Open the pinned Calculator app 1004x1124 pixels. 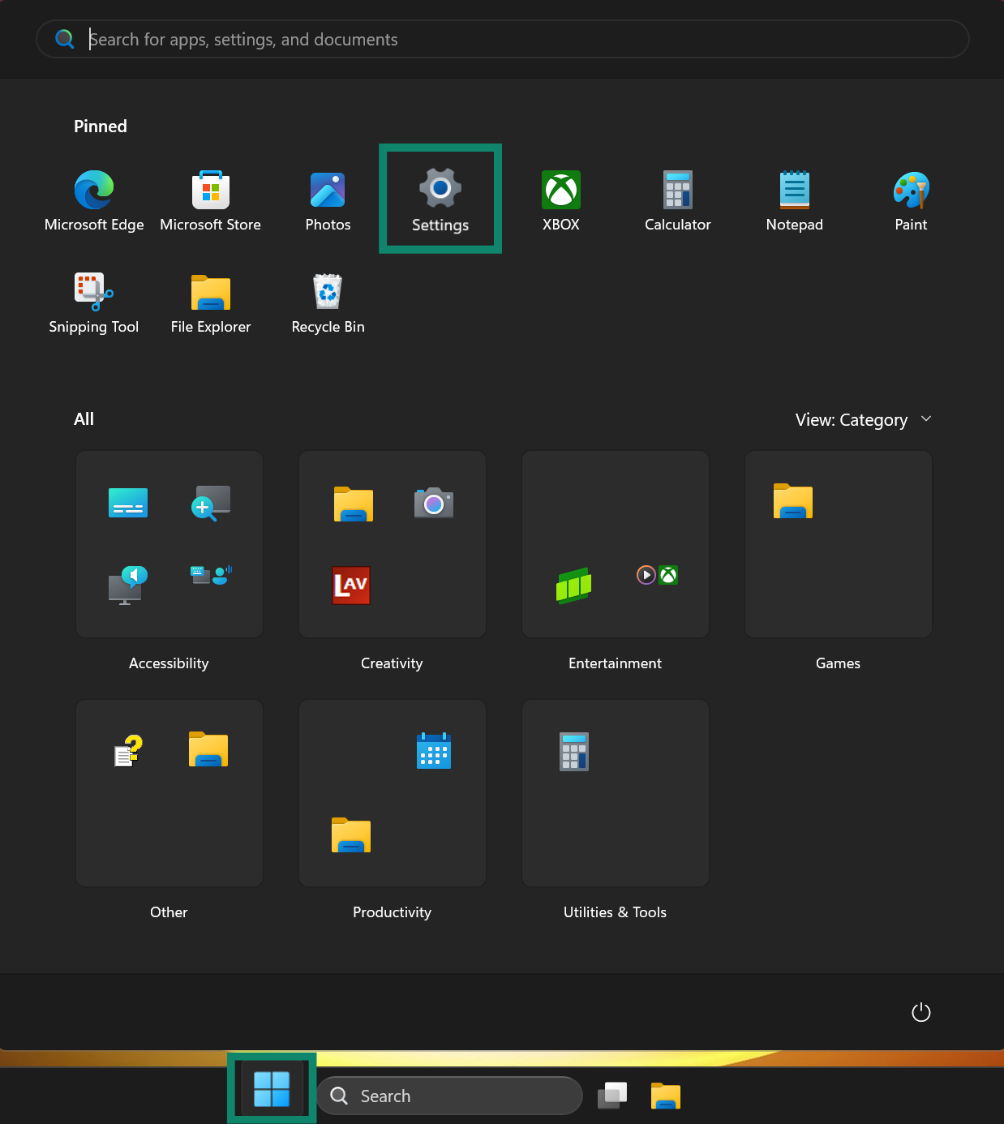678,201
